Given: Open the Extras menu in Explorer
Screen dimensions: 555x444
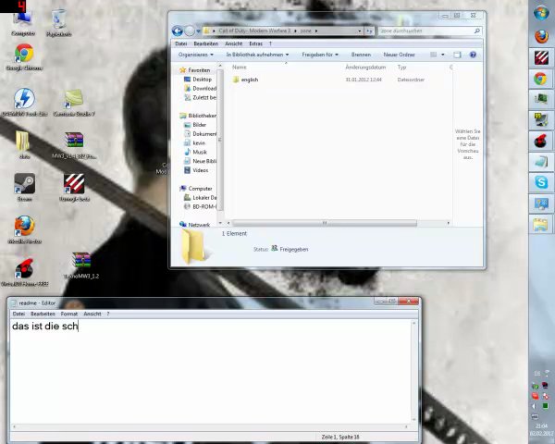Looking at the screenshot, I should (256, 43).
